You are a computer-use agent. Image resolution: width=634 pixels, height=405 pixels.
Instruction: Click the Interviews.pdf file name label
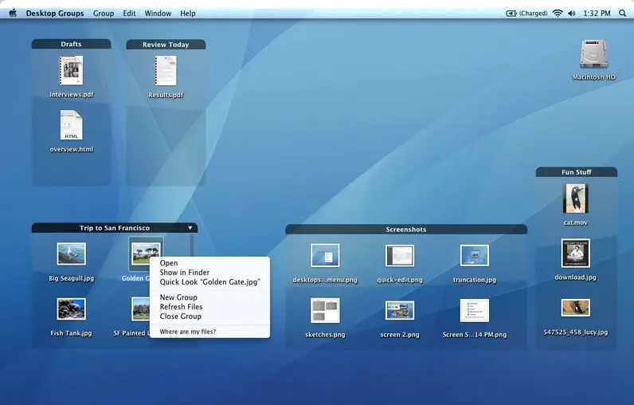point(71,95)
